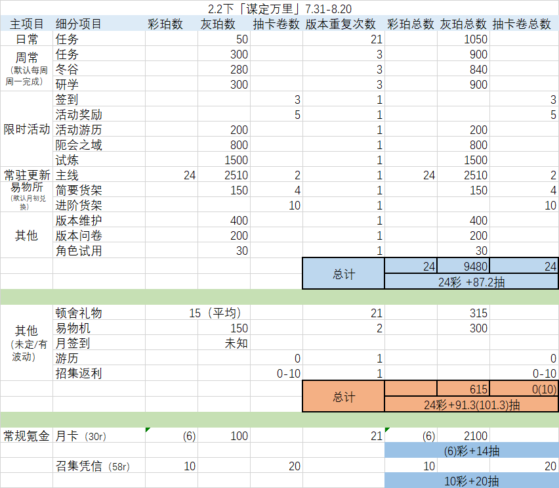The width and height of the screenshot is (559, 488).
Task: Select the 易物所 category cell
Action: [27, 196]
